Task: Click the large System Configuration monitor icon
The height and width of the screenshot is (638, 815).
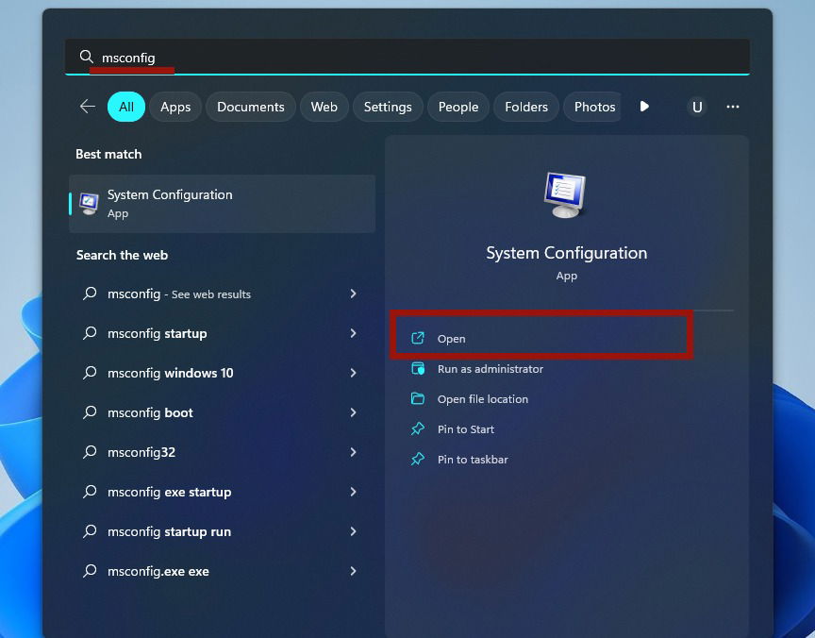Action: (x=566, y=195)
